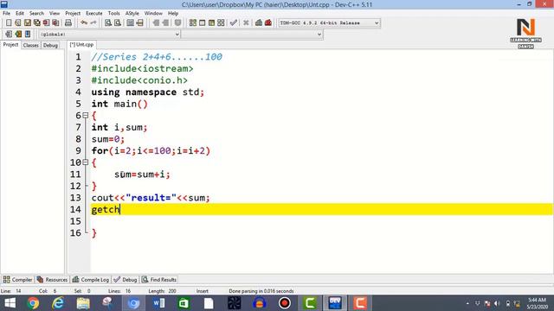Click the Insert snippet icon in second toolbar row
The height and width of the screenshot is (311, 554).
(9, 35)
